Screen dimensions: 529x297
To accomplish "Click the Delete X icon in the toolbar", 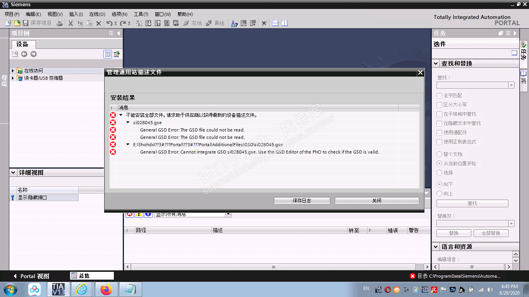I will pyautogui.click(x=99, y=23).
